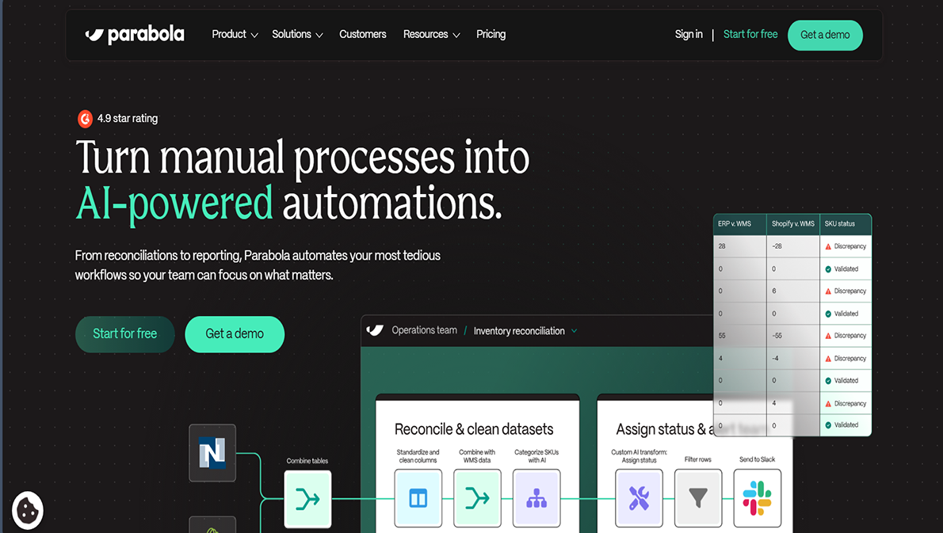
Task: Click the Combine tables step icon
Action: 307,499
